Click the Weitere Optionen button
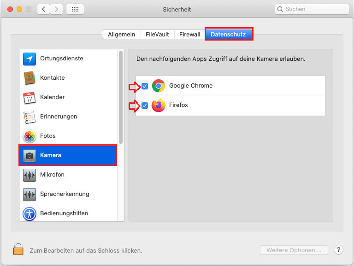This screenshot has width=354, height=266. (x=294, y=250)
